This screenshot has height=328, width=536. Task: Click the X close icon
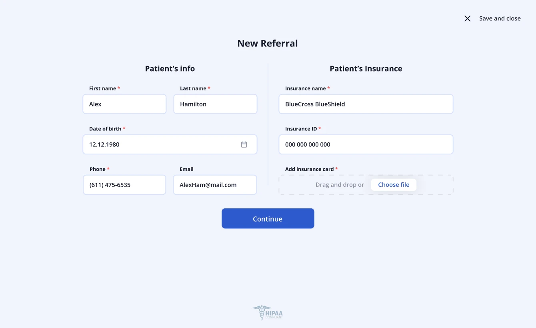[x=467, y=18]
